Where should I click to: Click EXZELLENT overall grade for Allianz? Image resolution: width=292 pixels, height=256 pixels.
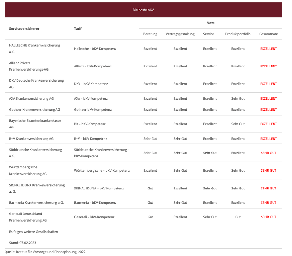(x=268, y=66)
